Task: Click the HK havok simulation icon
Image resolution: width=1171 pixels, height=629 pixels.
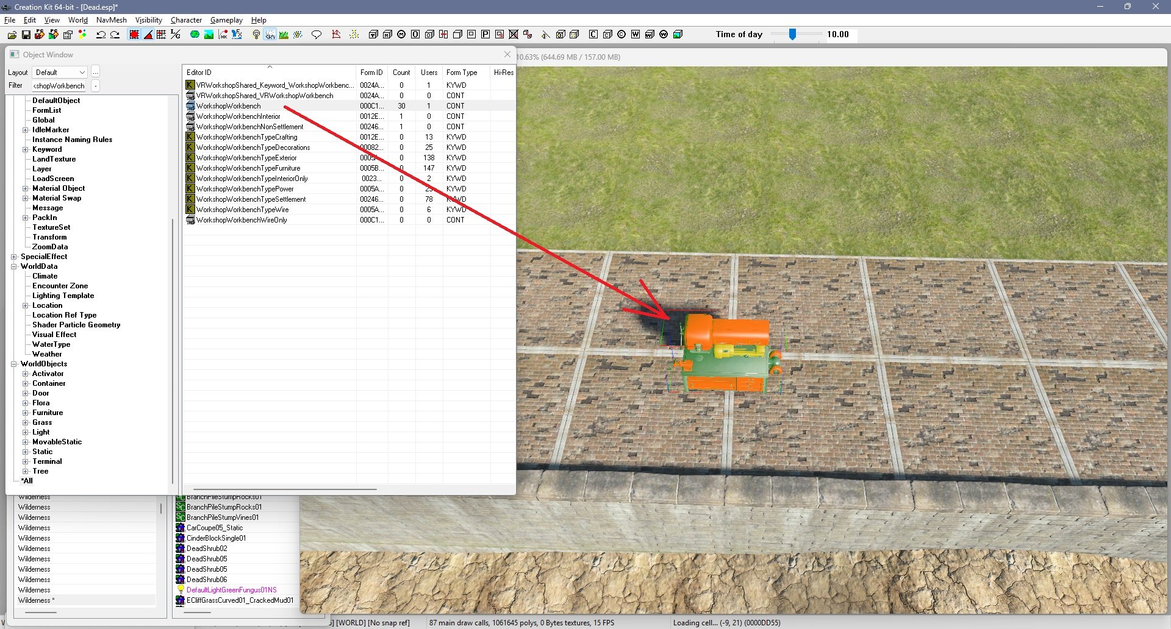Action: click(223, 35)
